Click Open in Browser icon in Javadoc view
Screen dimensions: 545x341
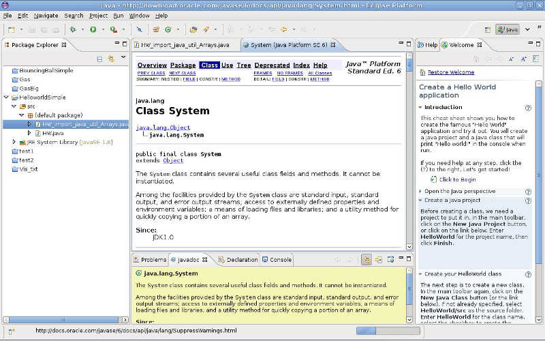tap(390, 260)
